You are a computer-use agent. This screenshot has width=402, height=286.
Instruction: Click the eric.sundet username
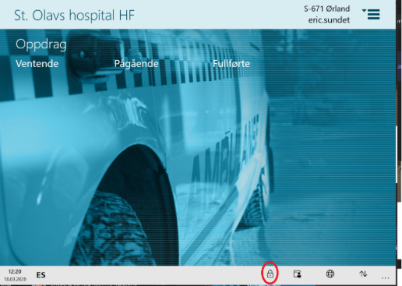click(329, 20)
